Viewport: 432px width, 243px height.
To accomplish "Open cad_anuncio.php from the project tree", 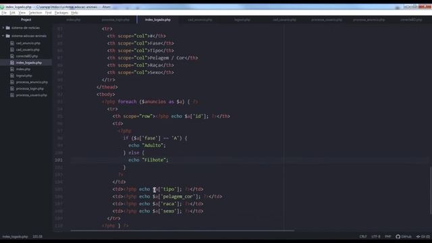I will 28,43.
